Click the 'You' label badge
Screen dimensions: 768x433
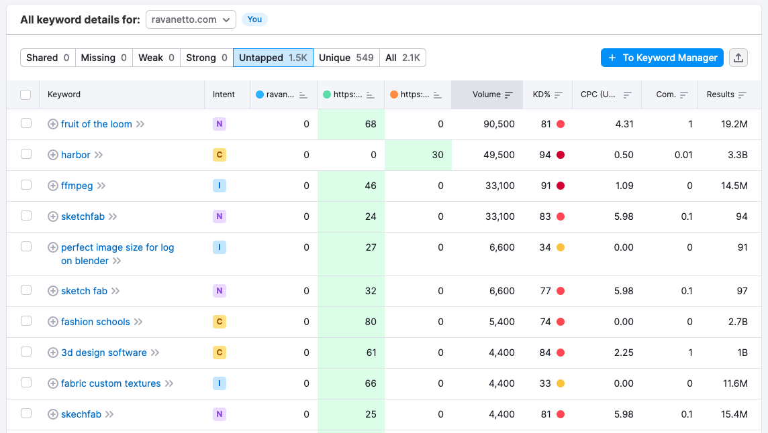click(254, 19)
